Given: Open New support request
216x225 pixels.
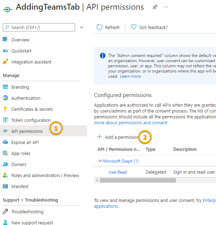Looking at the screenshot, I should point(32,223).
